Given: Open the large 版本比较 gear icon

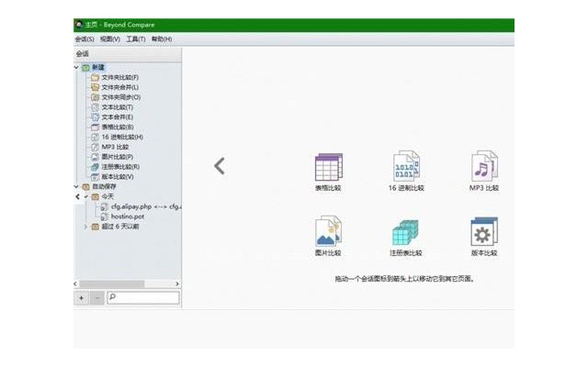Looking at the screenshot, I should point(484,231).
